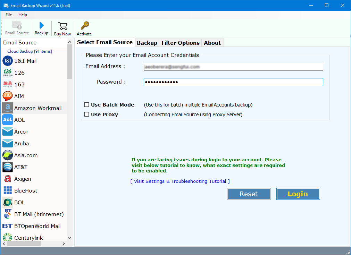Viewport: 351px width, 255px height.
Task: Choose the Amazon Workmail icon
Action: point(8,108)
